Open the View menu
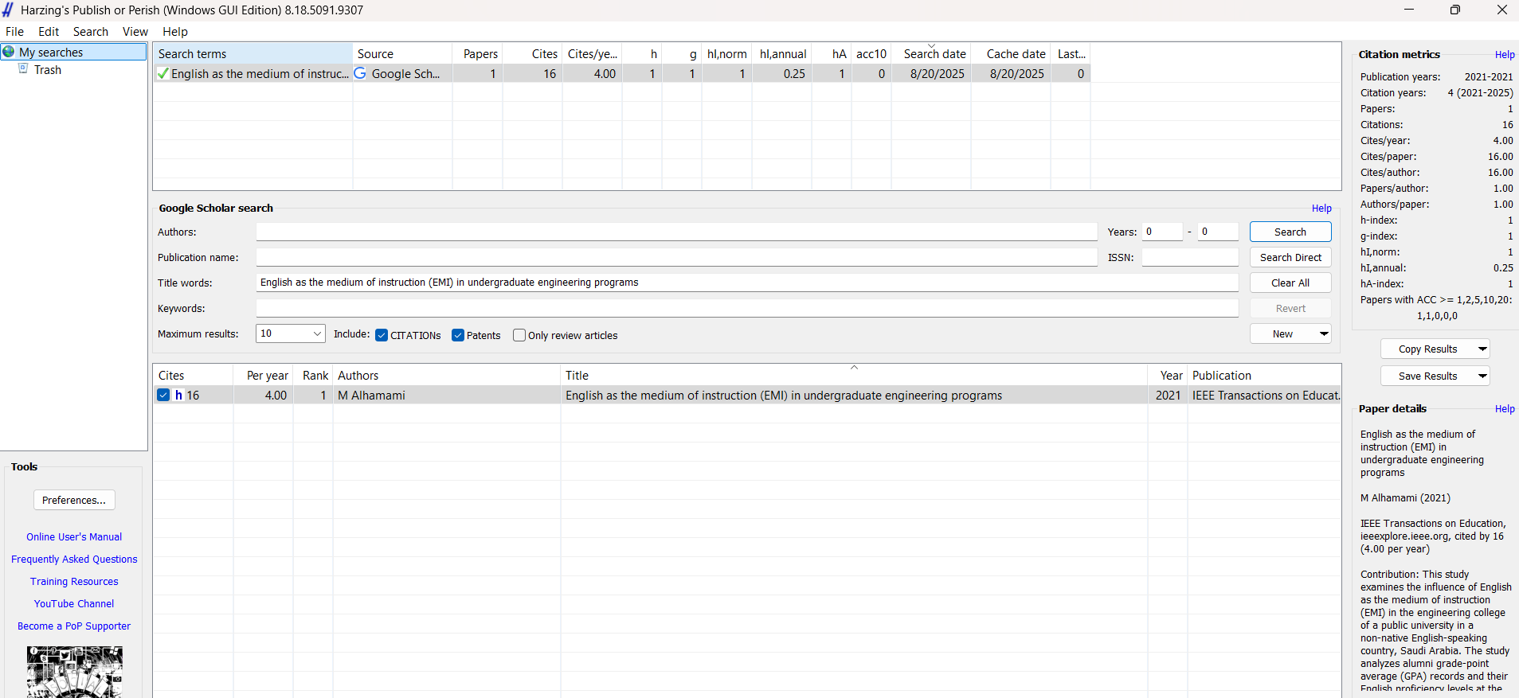1519x698 pixels. click(135, 32)
